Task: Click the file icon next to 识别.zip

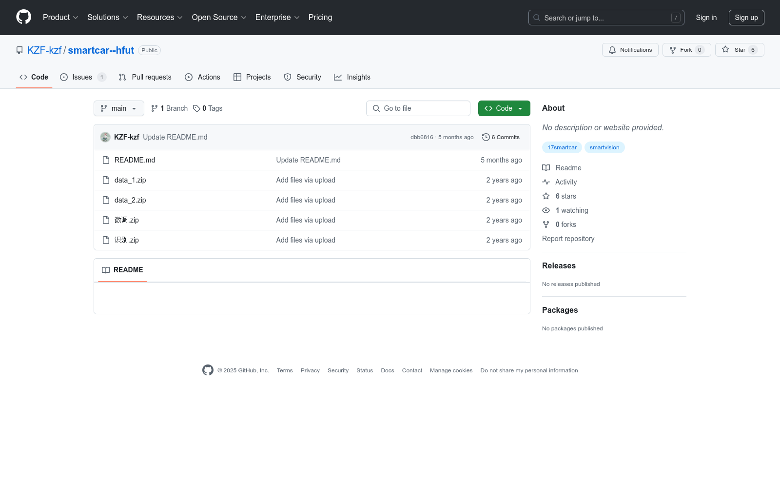Action: pyautogui.click(x=106, y=240)
